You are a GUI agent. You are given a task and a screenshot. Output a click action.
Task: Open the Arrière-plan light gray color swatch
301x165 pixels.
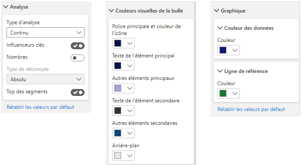(123, 155)
